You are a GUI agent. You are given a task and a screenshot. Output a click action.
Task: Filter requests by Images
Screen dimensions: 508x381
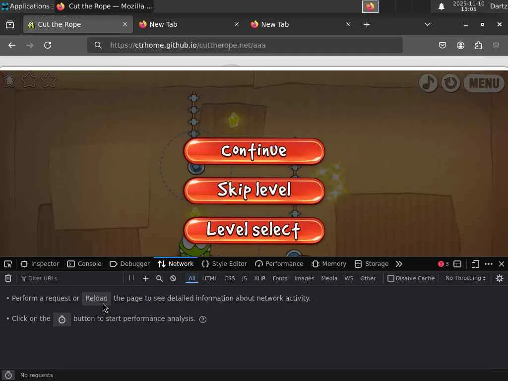(x=304, y=278)
